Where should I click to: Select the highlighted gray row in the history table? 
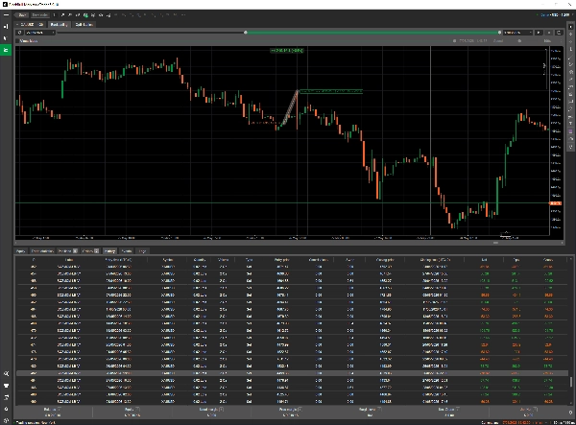[292, 373]
